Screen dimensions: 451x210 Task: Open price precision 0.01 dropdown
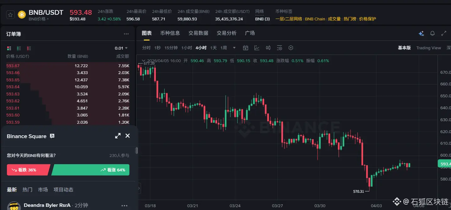pos(121,48)
